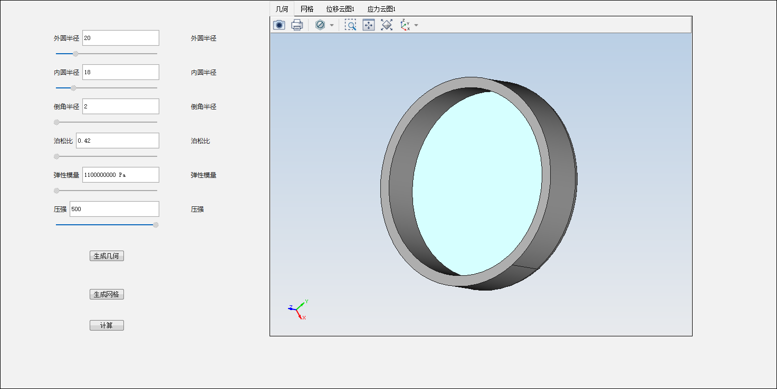Activate the zoom box magnifier tool
The image size is (777, 389).
pos(350,25)
